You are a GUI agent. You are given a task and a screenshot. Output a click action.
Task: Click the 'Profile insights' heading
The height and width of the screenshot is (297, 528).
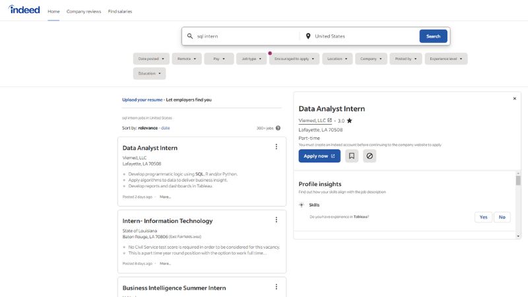point(320,184)
